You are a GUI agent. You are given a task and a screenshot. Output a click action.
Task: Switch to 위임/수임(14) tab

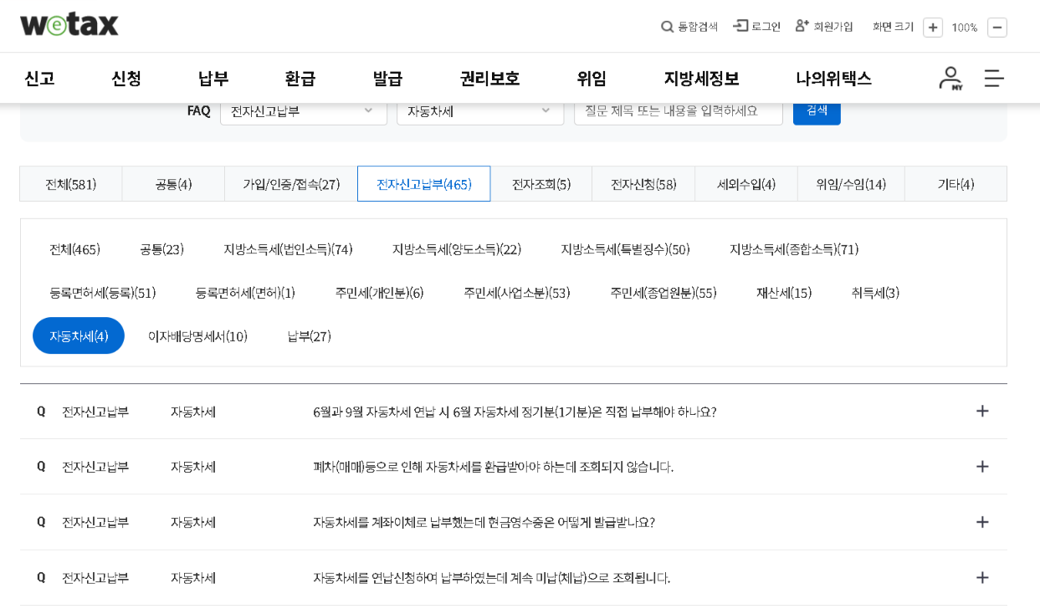851,184
